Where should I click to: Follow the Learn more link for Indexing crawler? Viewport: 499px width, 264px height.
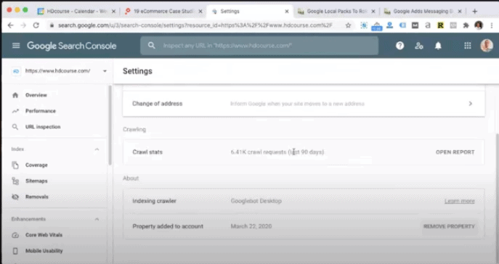(460, 201)
